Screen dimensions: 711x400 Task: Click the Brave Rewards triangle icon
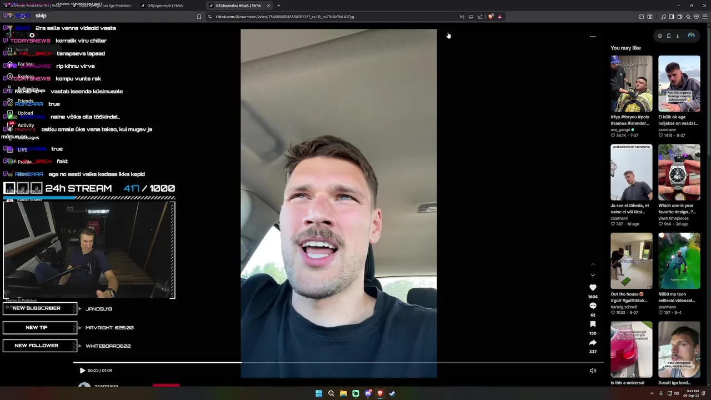click(x=499, y=17)
